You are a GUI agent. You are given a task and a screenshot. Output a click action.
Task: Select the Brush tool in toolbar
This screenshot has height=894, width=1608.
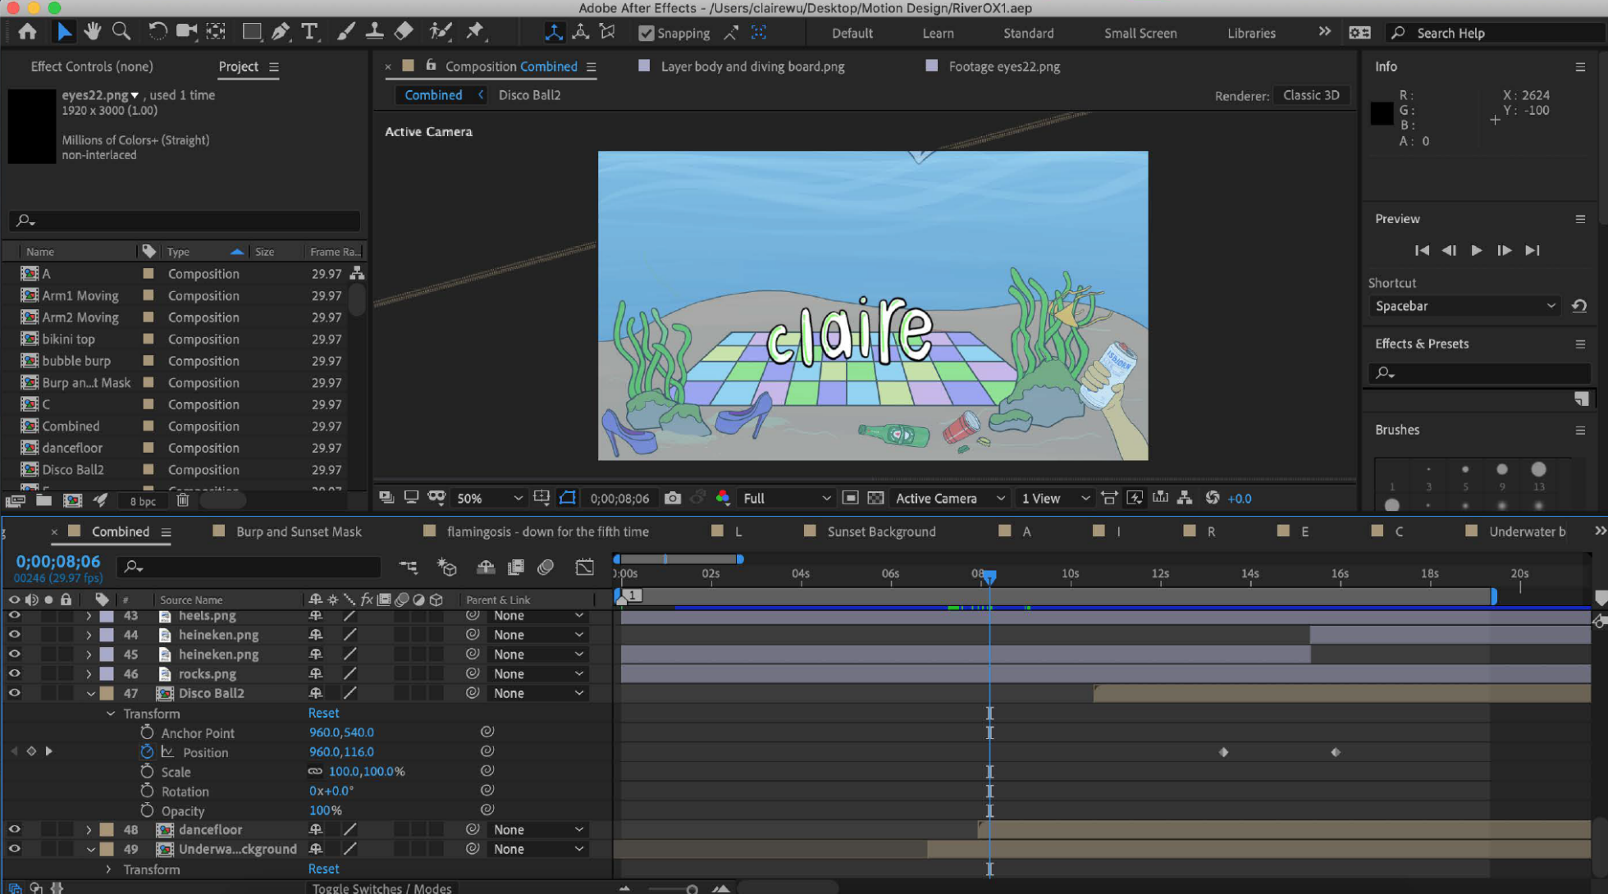[x=346, y=32]
